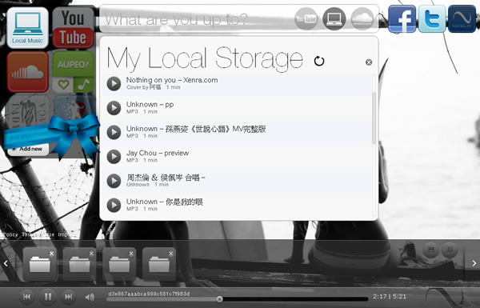480x308 pixels.
Task: Open the 'Policy' footer link
Action: click(x=10, y=234)
